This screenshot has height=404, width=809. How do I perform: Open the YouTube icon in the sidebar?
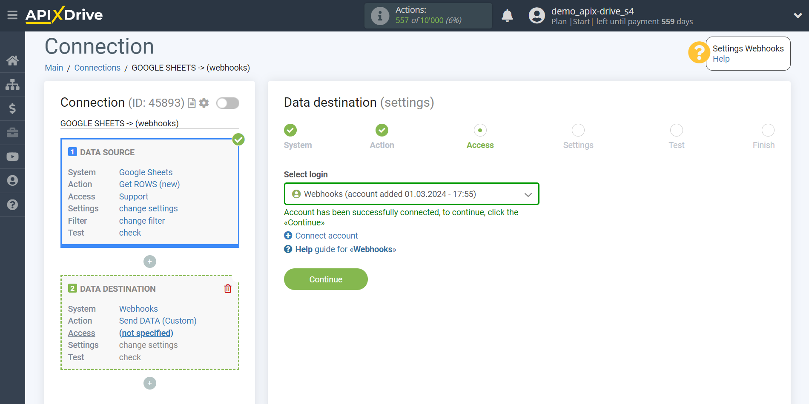[12, 156]
